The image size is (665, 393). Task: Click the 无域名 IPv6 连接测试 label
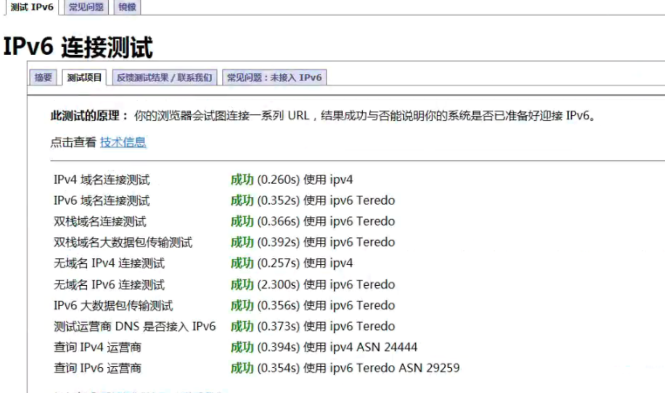pyautogui.click(x=109, y=284)
